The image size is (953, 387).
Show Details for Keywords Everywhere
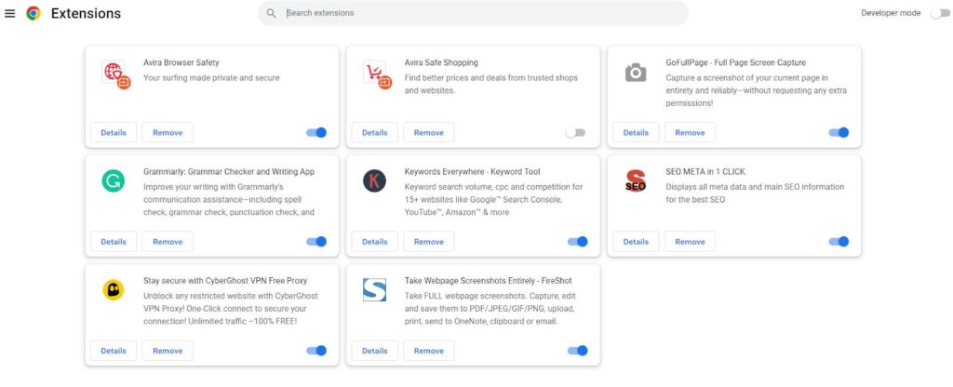[x=375, y=241]
